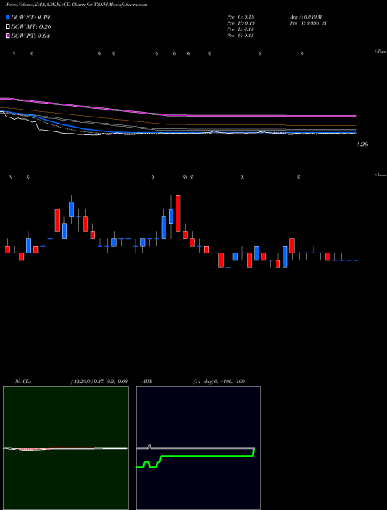This screenshot has width=387, height=510.
Task: Click the MACD panel title
Action: tap(23, 382)
